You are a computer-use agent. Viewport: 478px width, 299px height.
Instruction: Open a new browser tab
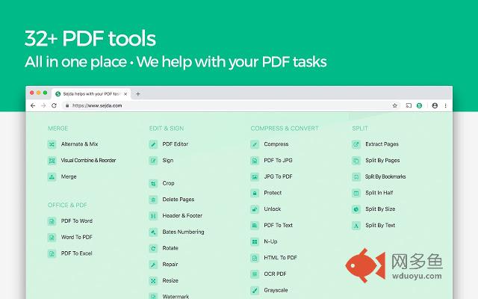[x=138, y=93]
